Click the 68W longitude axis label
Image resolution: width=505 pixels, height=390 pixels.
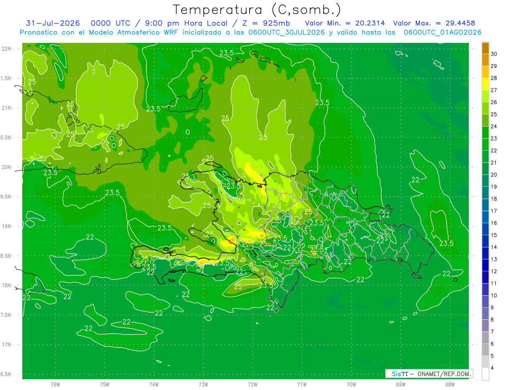(x=449, y=384)
